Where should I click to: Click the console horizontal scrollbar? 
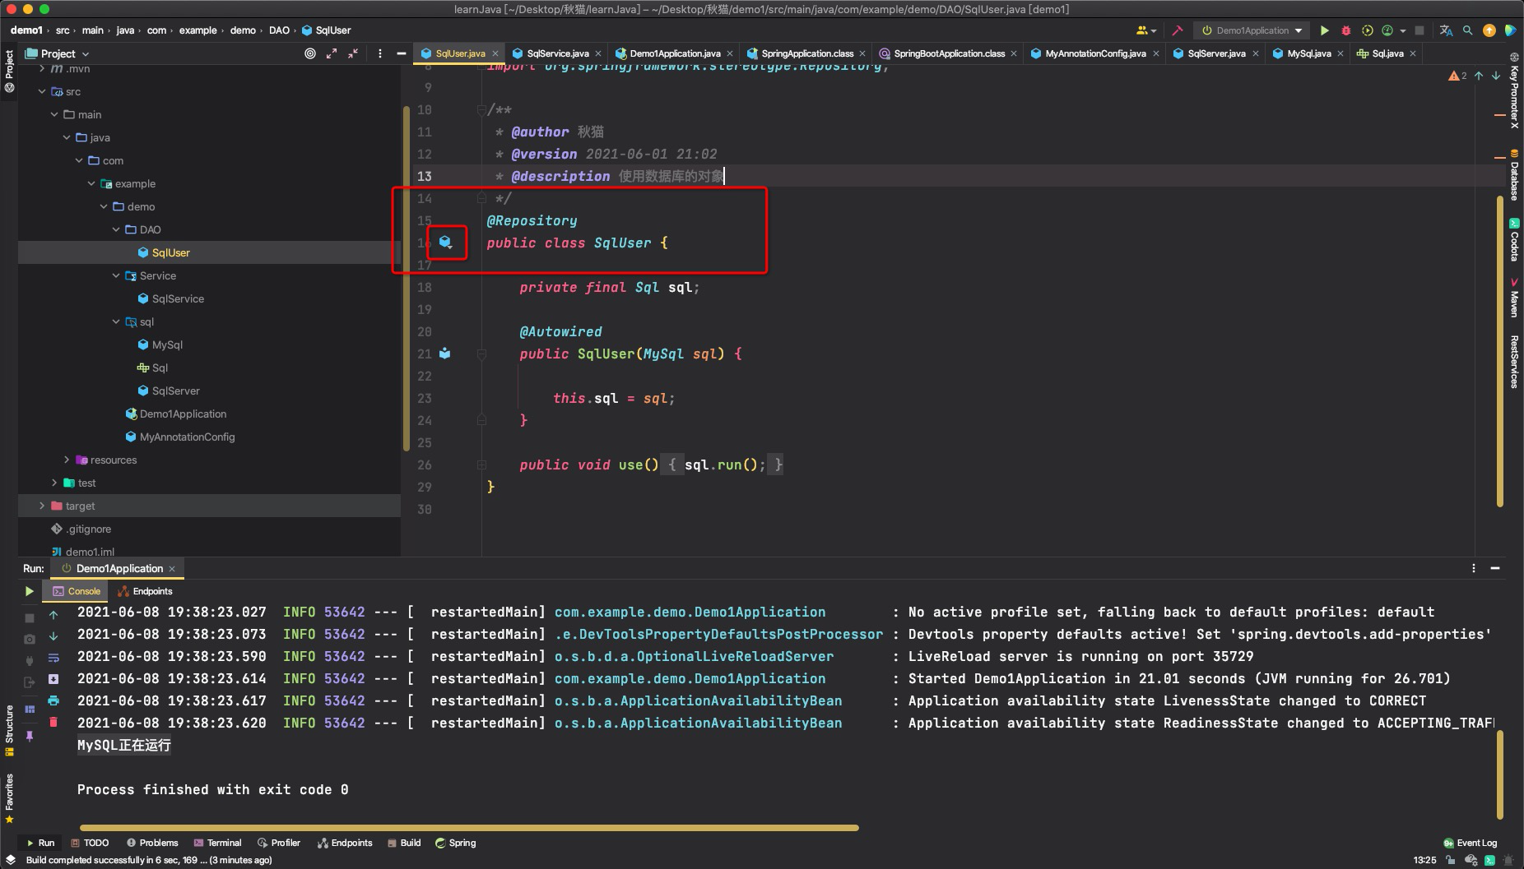coord(469,828)
